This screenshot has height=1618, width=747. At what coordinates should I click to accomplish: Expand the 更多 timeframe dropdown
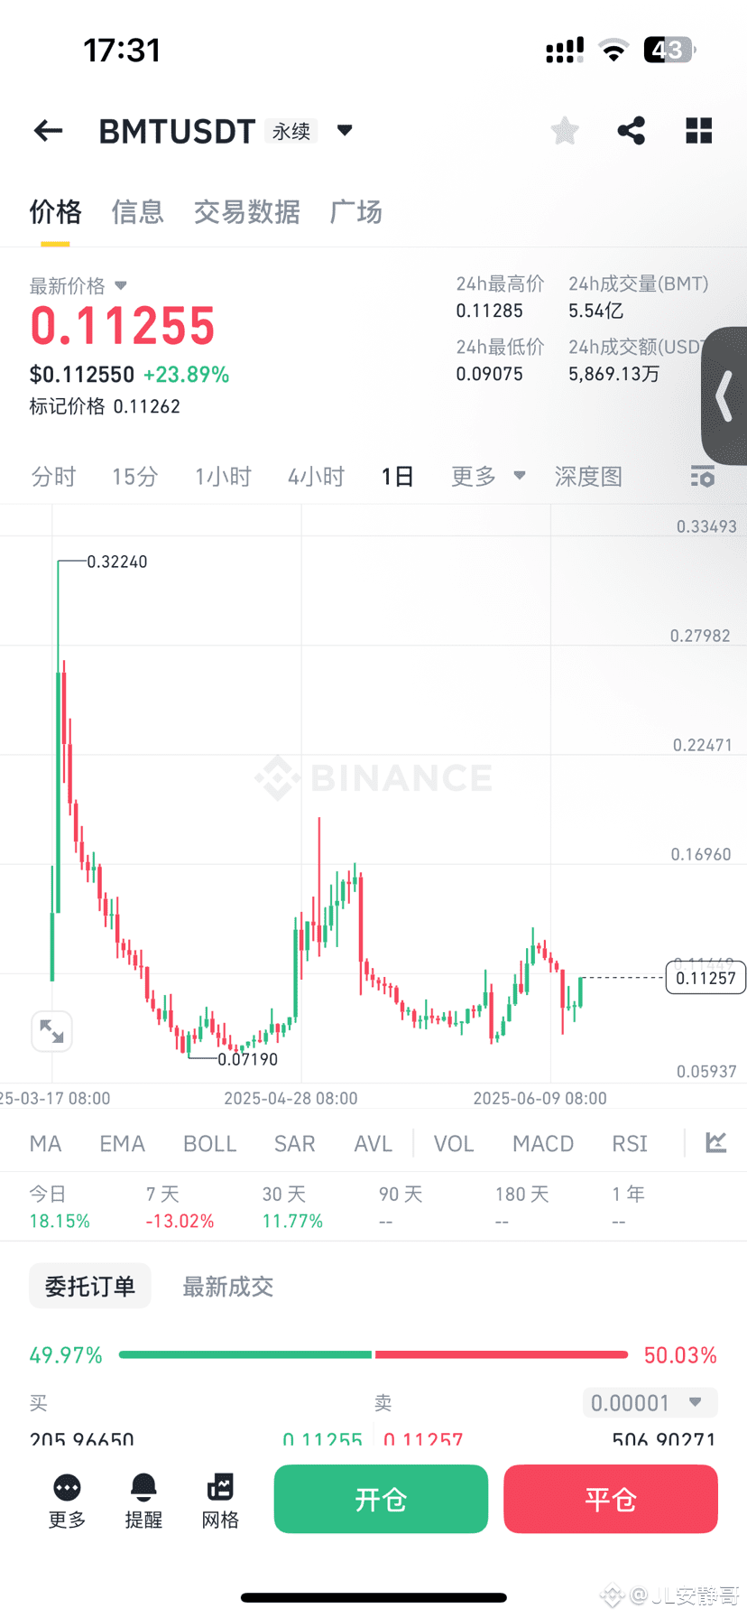tap(488, 476)
